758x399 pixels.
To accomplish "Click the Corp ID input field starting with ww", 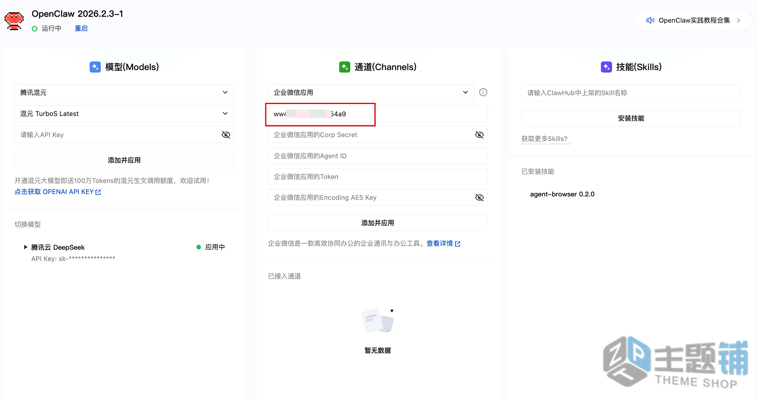I will coord(378,114).
